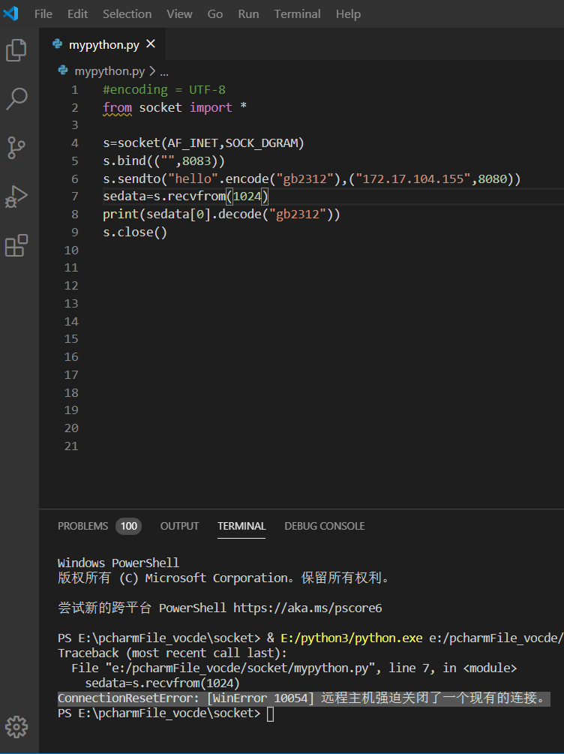Click the 'Windows PowerShell' terminal header
This screenshot has height=754, width=564.
click(x=118, y=563)
